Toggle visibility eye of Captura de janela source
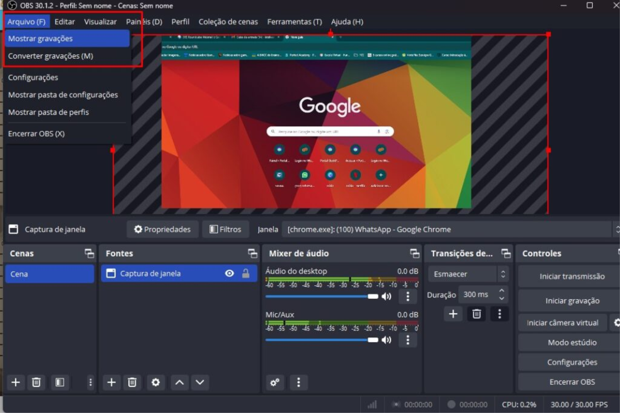This screenshot has width=620, height=413. coord(229,273)
